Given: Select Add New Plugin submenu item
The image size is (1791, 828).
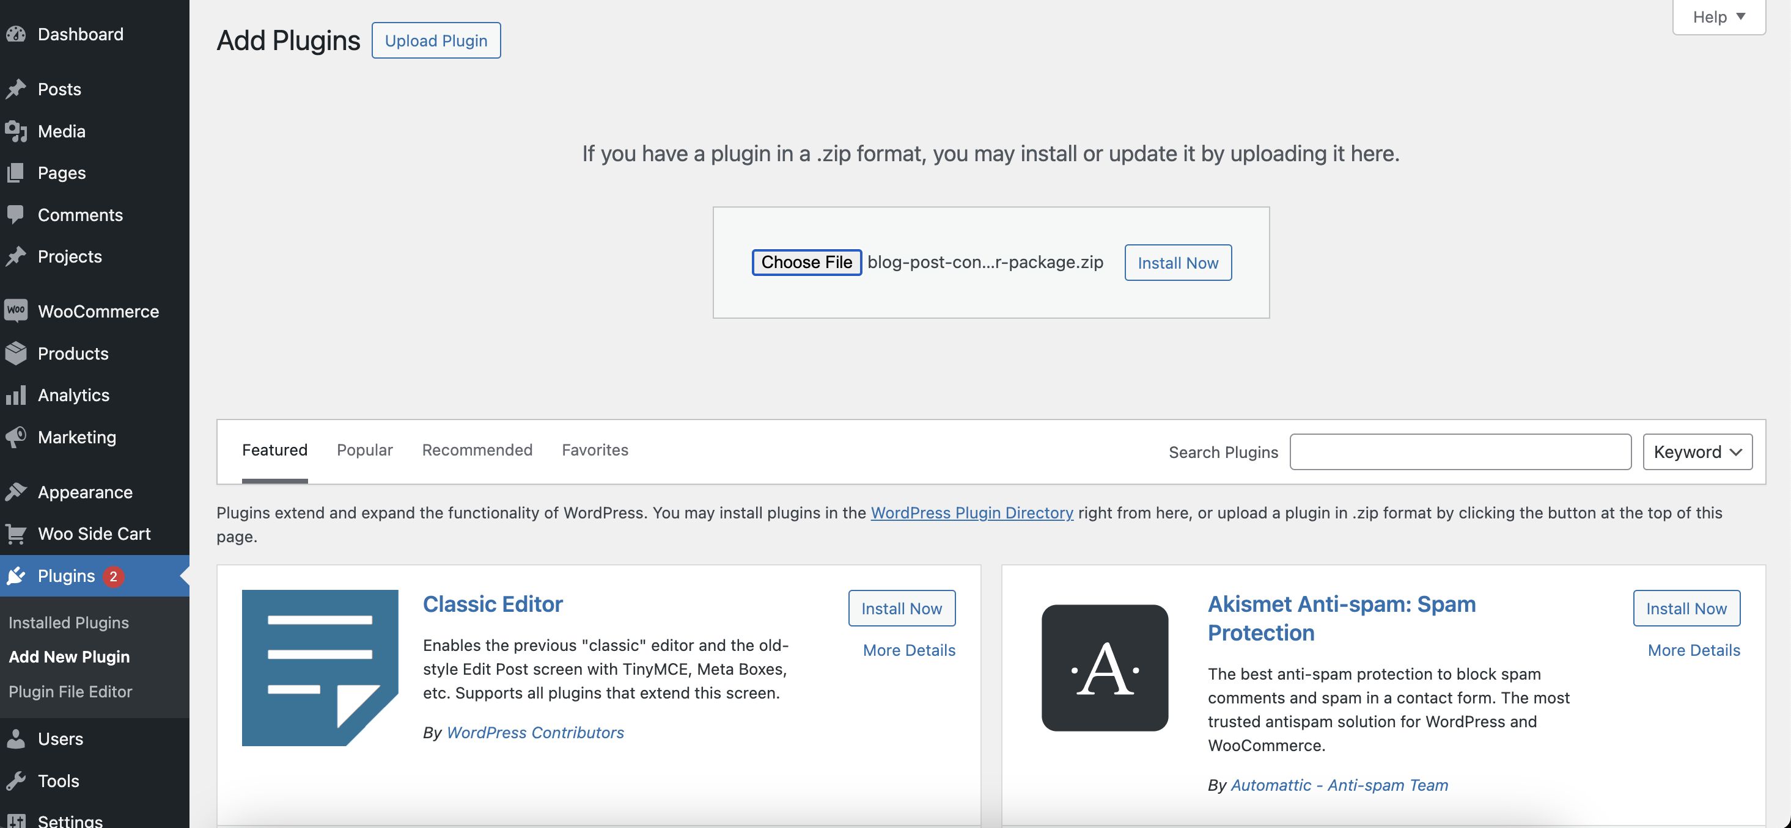Looking at the screenshot, I should pyautogui.click(x=70, y=656).
